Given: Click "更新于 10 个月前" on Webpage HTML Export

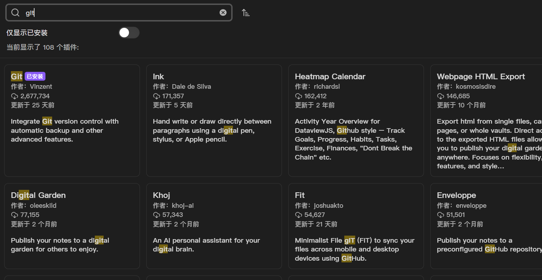Looking at the screenshot, I should (x=461, y=105).
